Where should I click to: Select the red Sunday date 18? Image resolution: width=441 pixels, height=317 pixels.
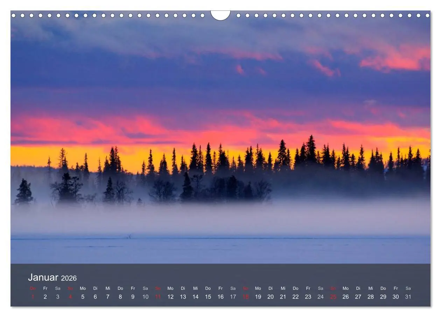coord(245,297)
